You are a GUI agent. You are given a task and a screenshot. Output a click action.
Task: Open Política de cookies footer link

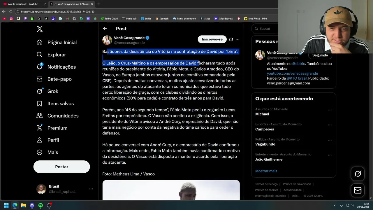coord(266,190)
